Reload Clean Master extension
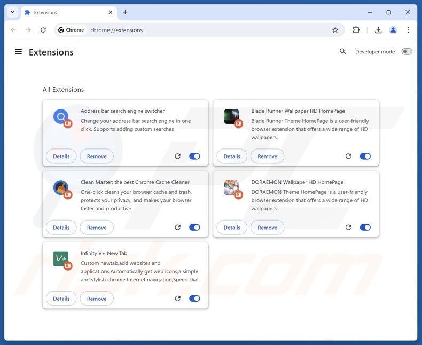 [x=178, y=228]
